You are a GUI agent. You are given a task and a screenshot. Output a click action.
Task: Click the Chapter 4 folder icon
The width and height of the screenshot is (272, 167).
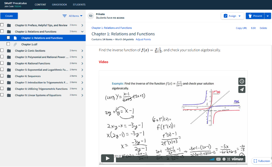[9, 64]
